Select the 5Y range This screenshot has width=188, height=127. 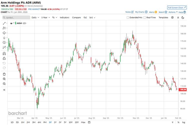coord(65,122)
